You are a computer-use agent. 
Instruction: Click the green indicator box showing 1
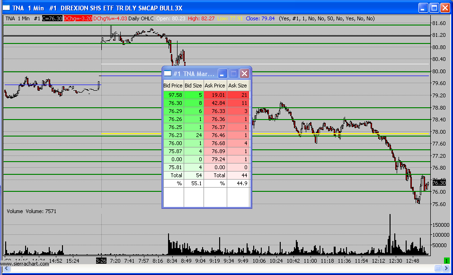[x=446, y=260]
